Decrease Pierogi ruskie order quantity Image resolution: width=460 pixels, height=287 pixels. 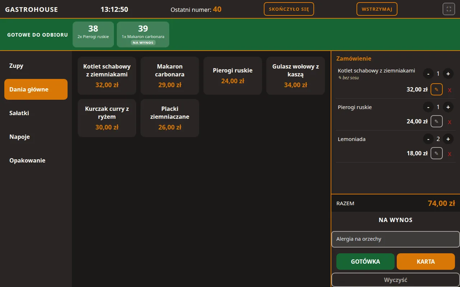pos(428,107)
